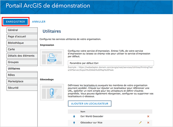Switch to the Bibliothèque tab
The width and height of the screenshot is (173, 127).
click(x=22, y=43)
